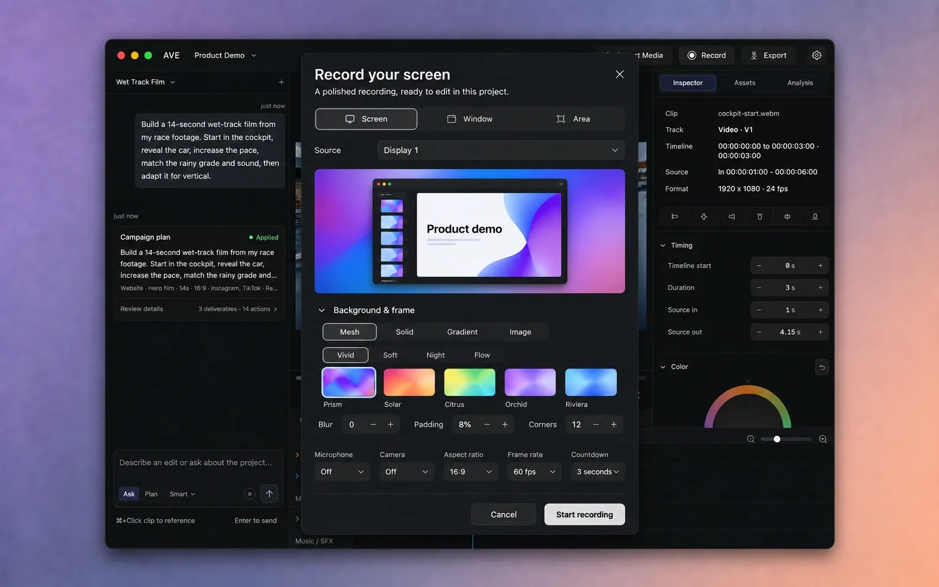
Task: Select Screen capture mode
Action: point(366,119)
